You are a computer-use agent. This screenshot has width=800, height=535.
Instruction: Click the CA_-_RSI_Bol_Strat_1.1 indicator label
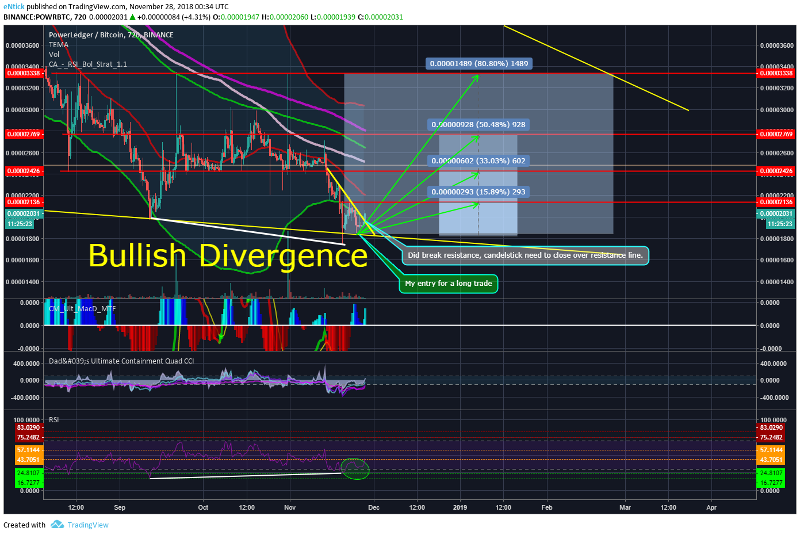(88, 64)
